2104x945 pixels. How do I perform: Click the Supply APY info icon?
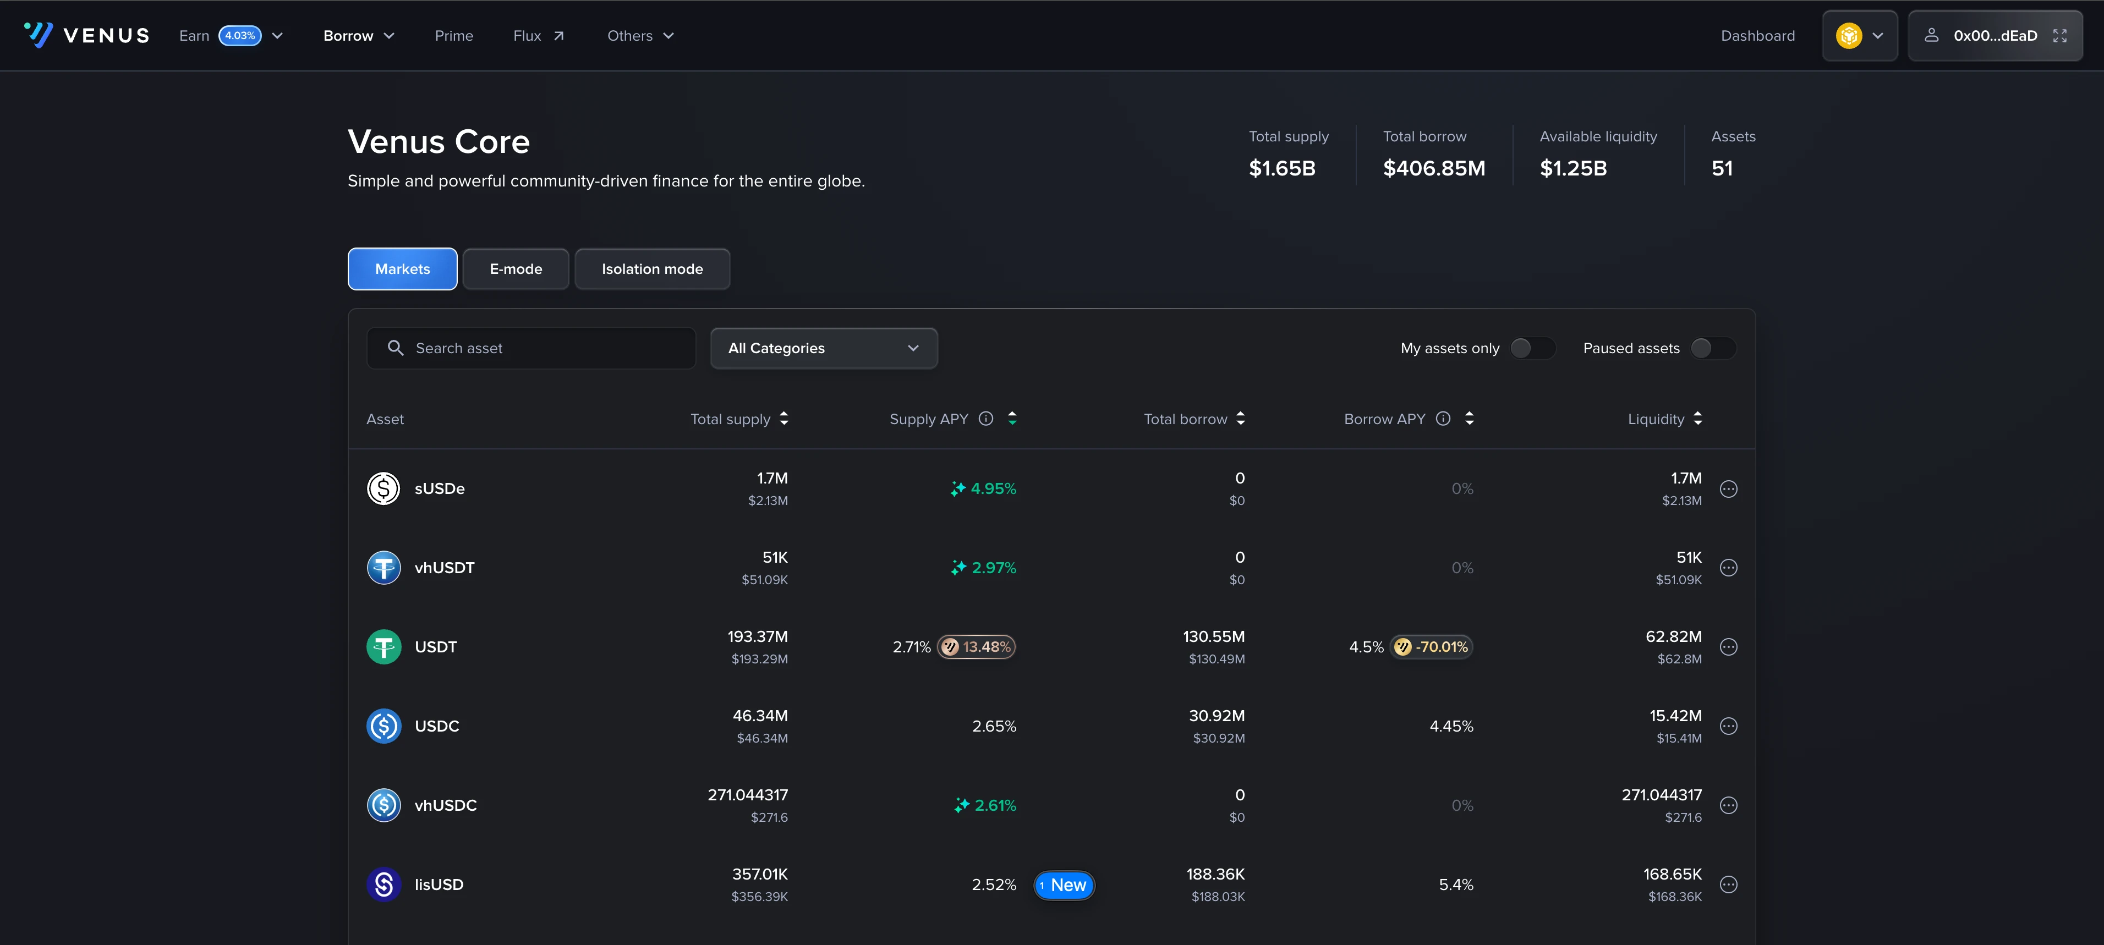click(x=986, y=418)
